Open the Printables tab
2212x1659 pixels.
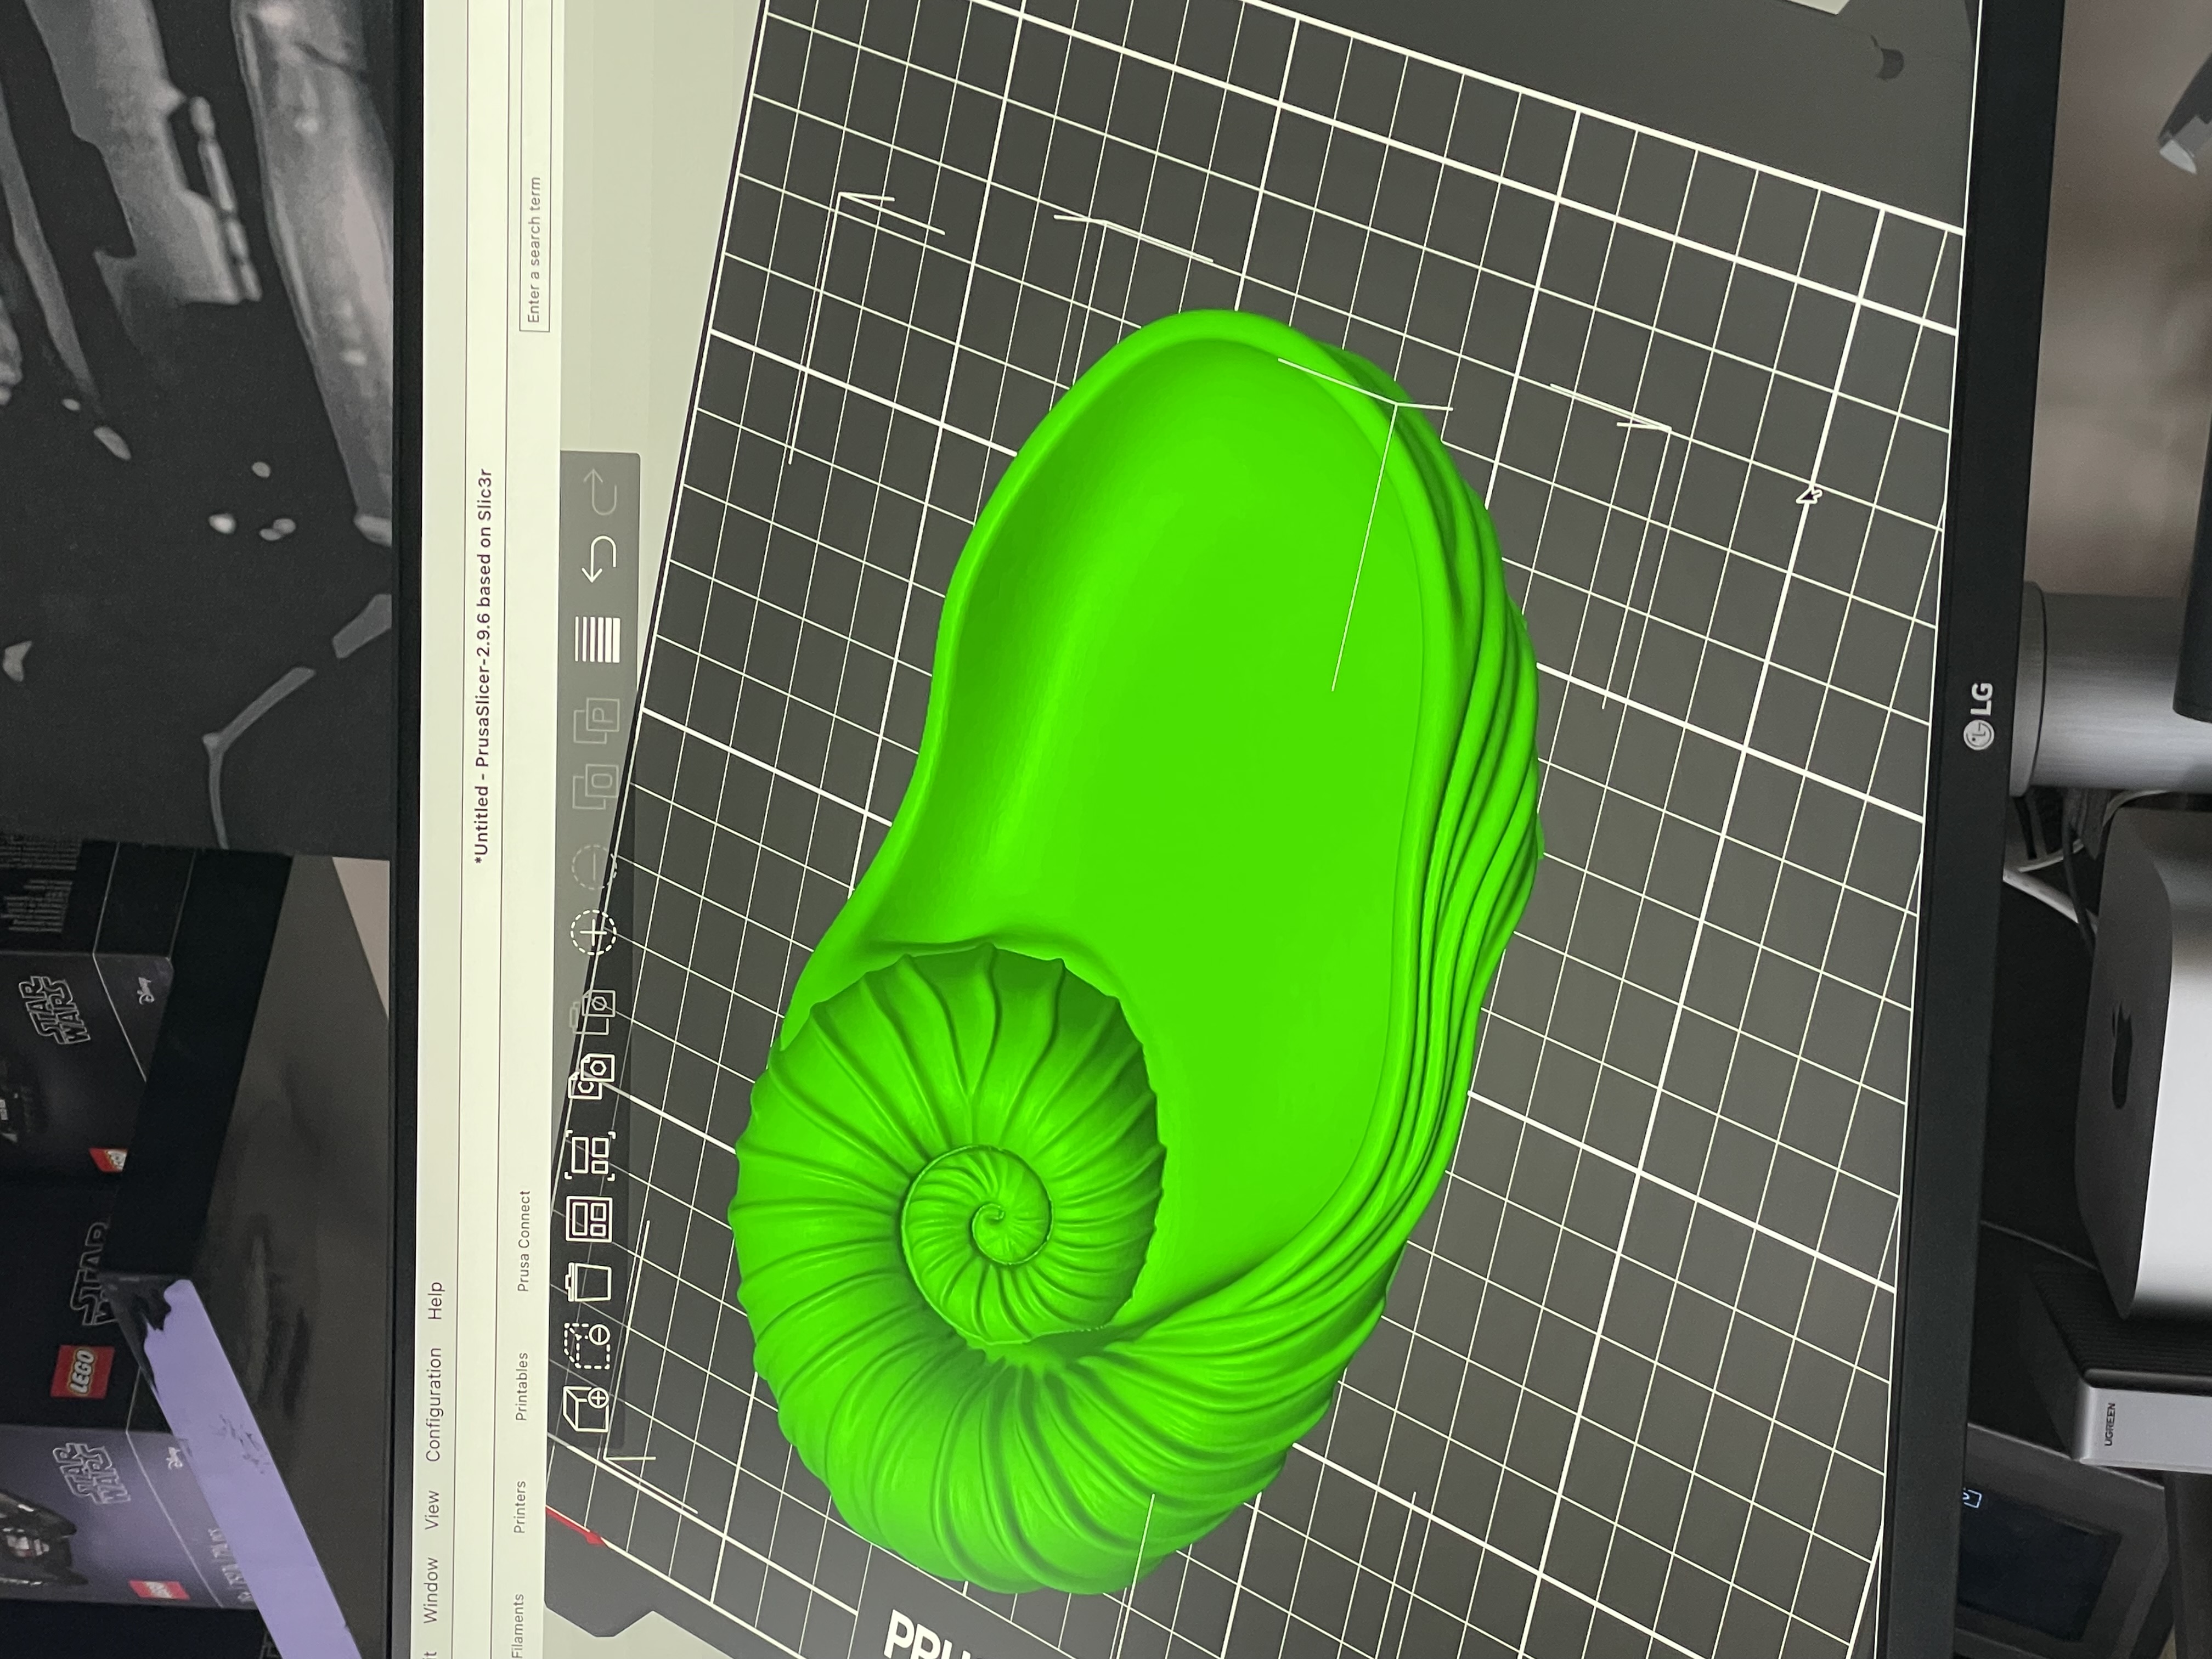tap(521, 1387)
